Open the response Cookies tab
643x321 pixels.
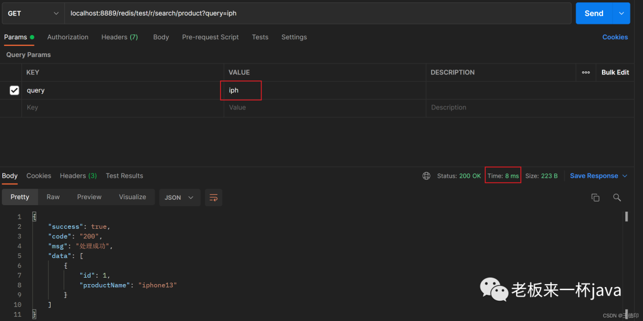(39, 175)
